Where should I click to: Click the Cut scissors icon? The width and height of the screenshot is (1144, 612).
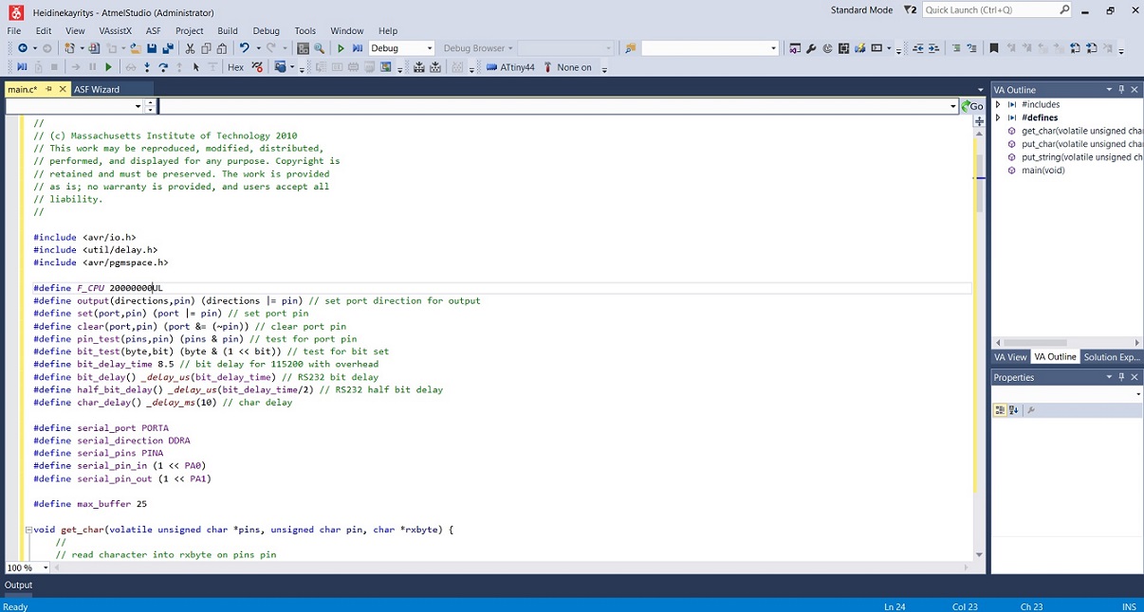click(x=190, y=48)
